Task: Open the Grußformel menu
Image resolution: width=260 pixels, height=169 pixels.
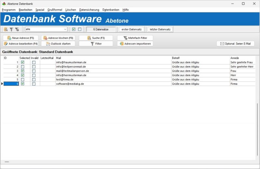Action: click(55, 10)
